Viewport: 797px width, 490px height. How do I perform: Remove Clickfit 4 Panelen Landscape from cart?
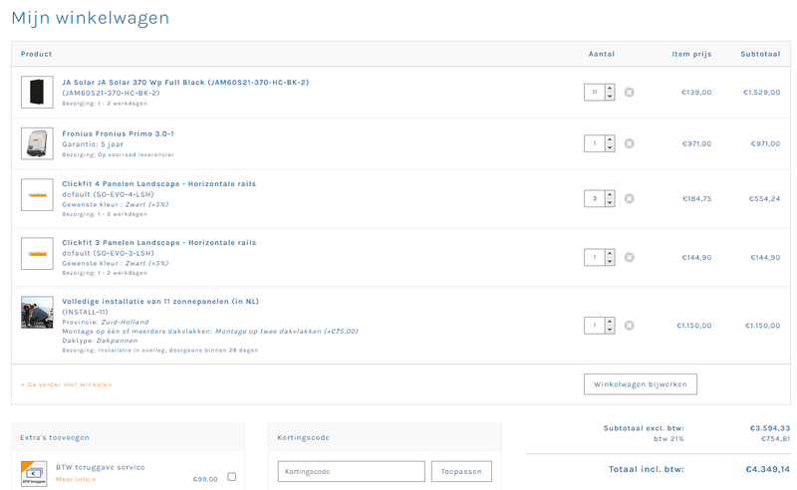(x=630, y=198)
